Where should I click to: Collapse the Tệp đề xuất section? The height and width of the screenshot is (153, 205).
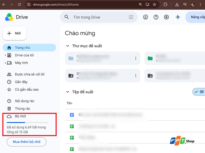(x=68, y=92)
